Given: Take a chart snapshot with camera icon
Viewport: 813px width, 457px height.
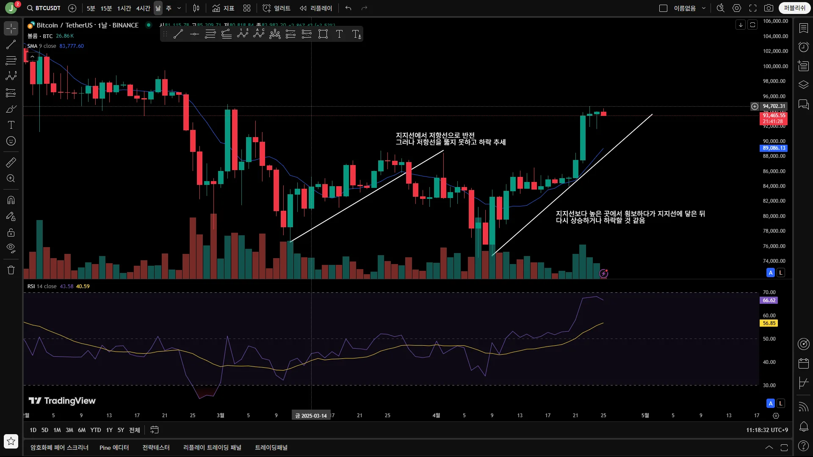Looking at the screenshot, I should (x=769, y=8).
